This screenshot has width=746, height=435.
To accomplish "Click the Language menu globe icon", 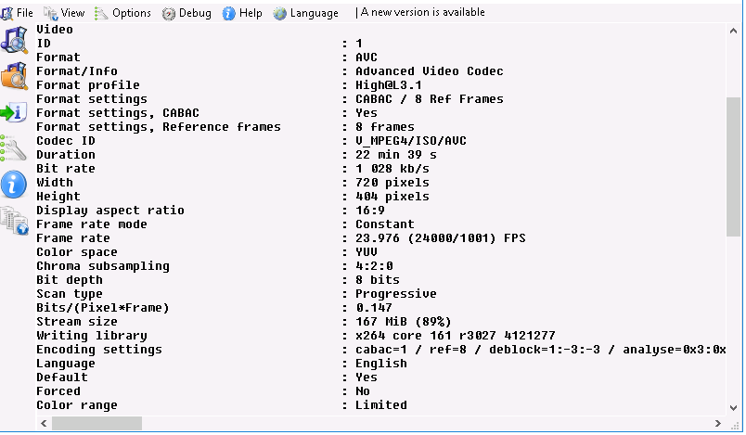I will click(x=280, y=13).
